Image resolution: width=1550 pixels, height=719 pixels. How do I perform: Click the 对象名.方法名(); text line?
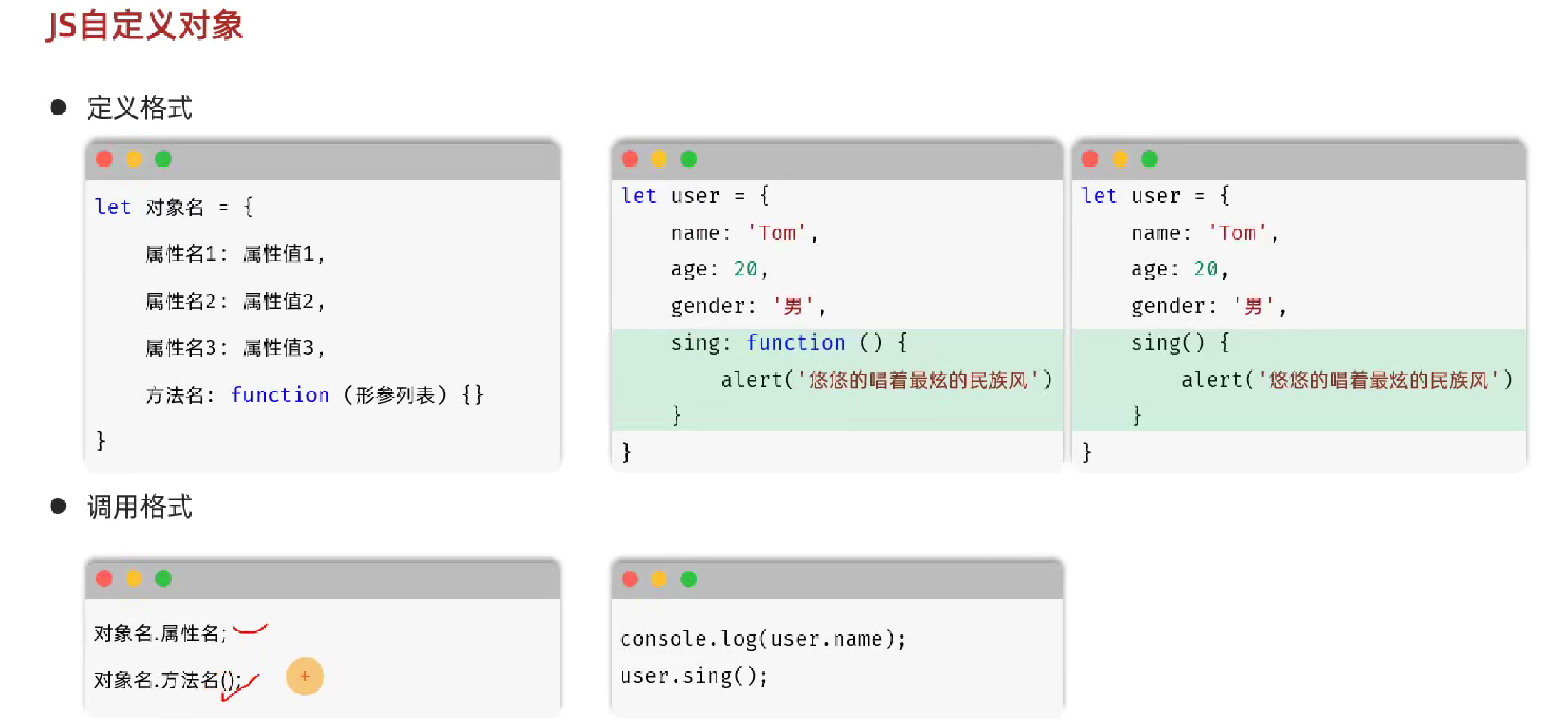(x=167, y=680)
